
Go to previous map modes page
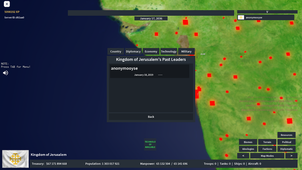tap(243, 156)
